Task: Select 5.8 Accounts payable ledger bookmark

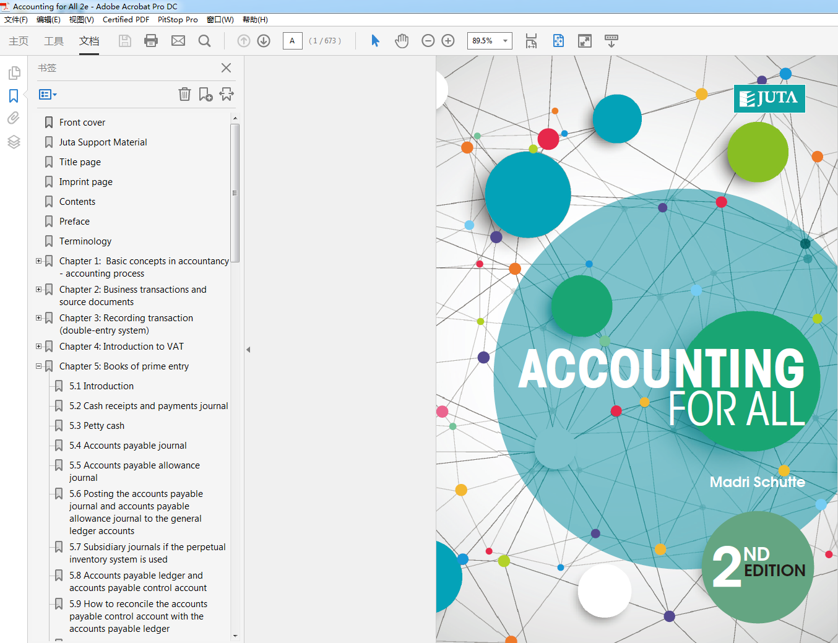Action: (138, 582)
